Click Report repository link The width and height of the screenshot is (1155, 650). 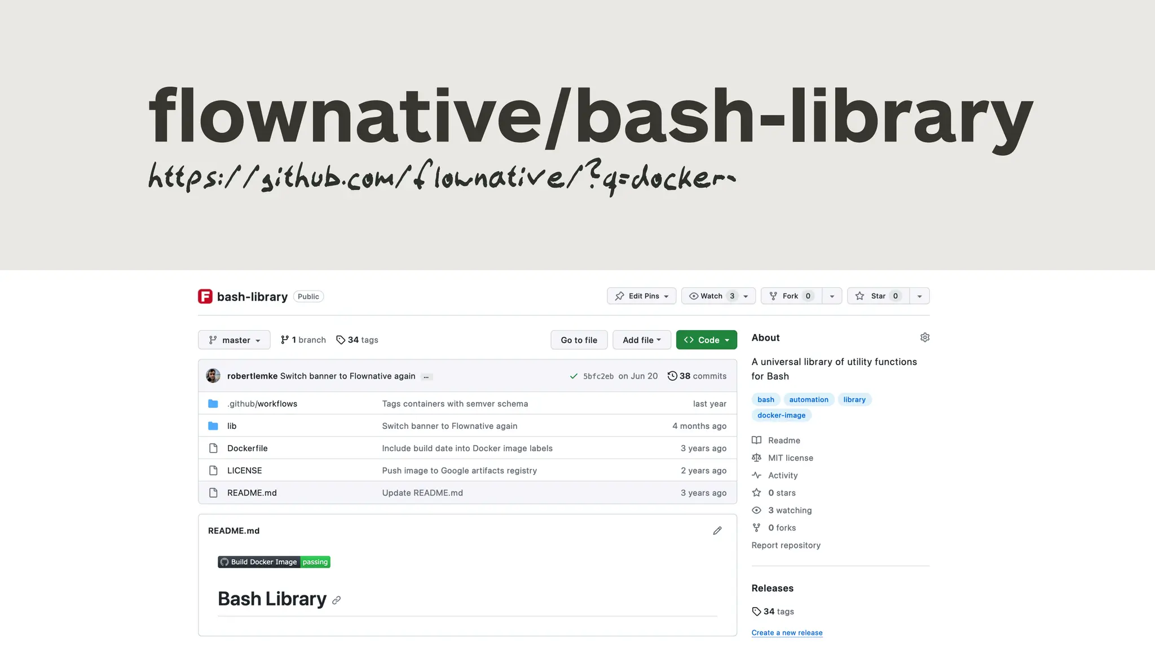pyautogui.click(x=786, y=545)
